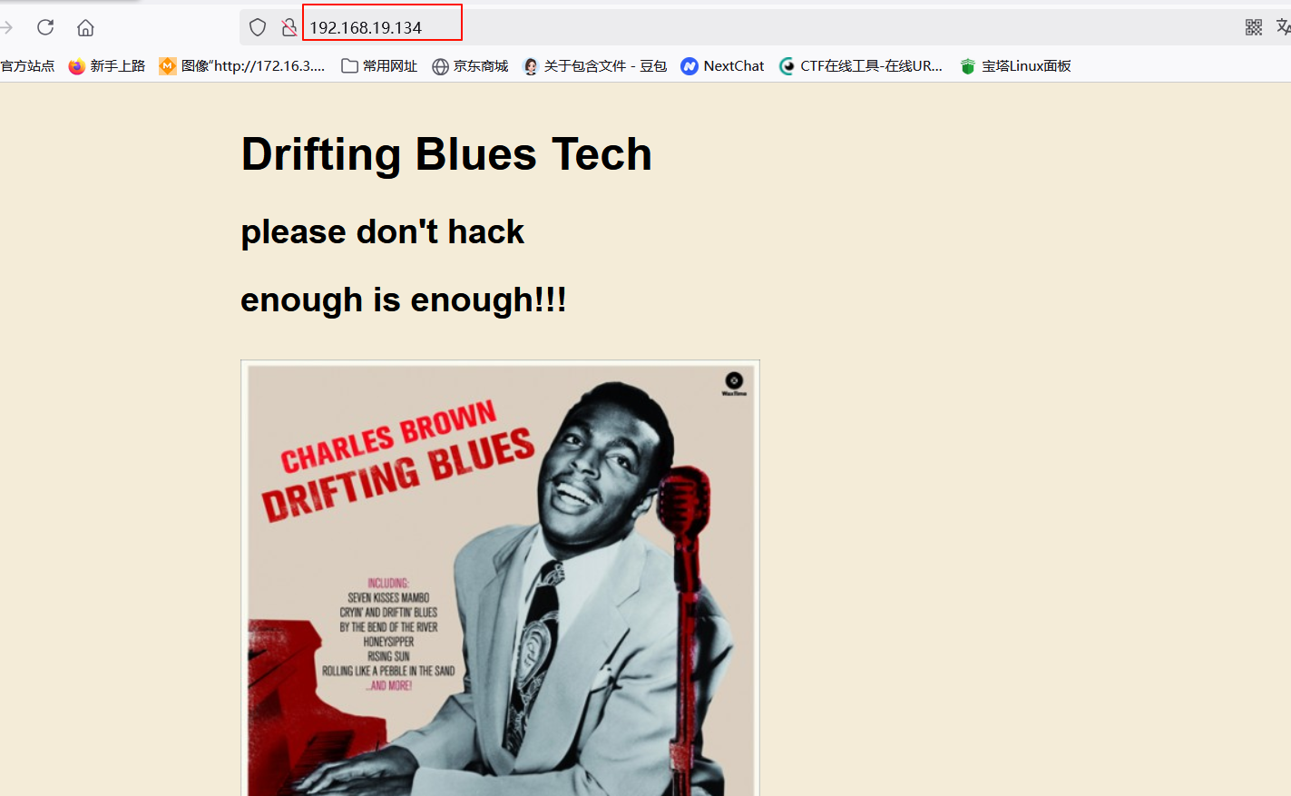Open the 京东商城 bookmark
The image size is (1291, 796).
click(x=470, y=66)
